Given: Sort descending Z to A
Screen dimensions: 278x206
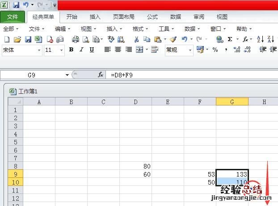Looking at the screenshot, I should click(x=271, y=39).
